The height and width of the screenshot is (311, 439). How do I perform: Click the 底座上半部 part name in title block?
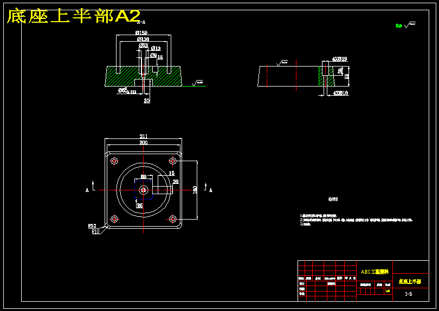410,281
